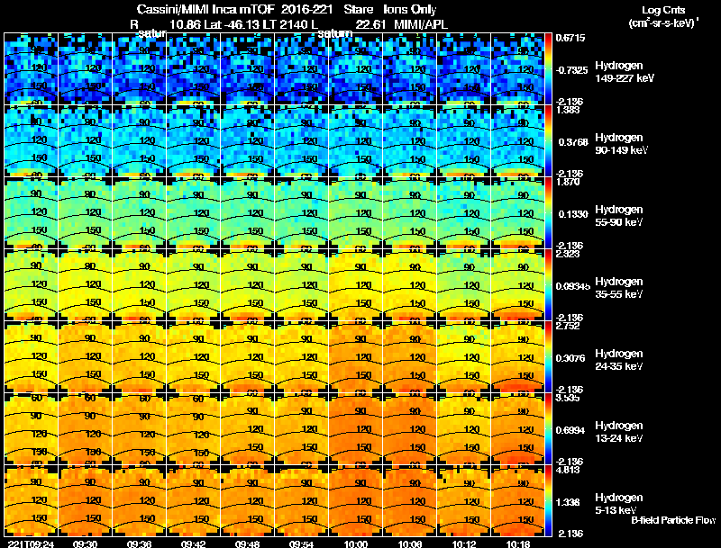The width and height of the screenshot is (721, 548).
Task: Click the word Stare in the title
Action: pyautogui.click(x=358, y=10)
